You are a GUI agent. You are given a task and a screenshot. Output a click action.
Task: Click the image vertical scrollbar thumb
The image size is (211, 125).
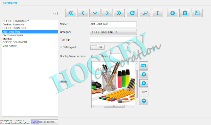coord(136,84)
